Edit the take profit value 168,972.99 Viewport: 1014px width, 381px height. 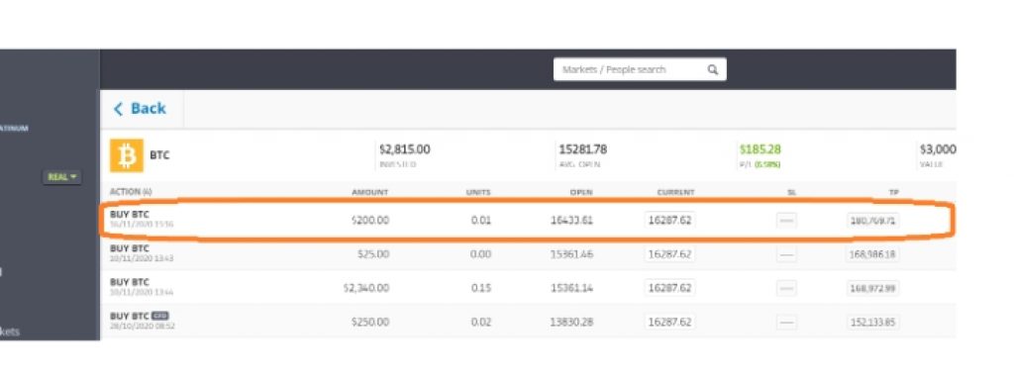(x=873, y=288)
